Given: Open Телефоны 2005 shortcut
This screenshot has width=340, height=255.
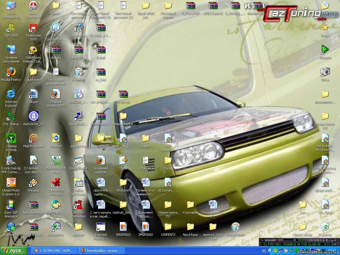Looking at the screenshot, I should point(33,32).
